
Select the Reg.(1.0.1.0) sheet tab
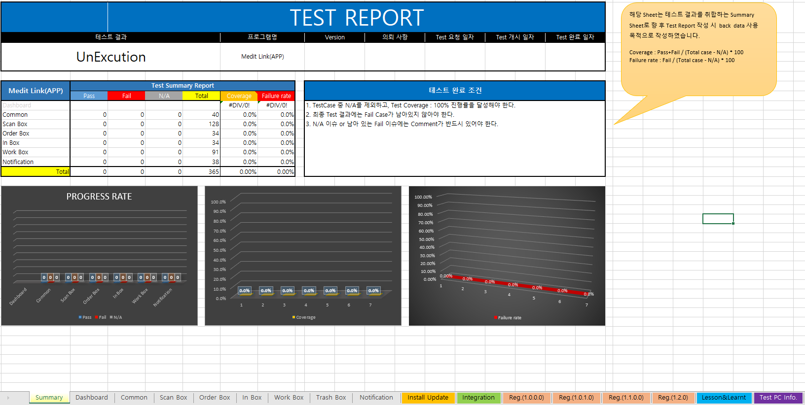point(576,398)
